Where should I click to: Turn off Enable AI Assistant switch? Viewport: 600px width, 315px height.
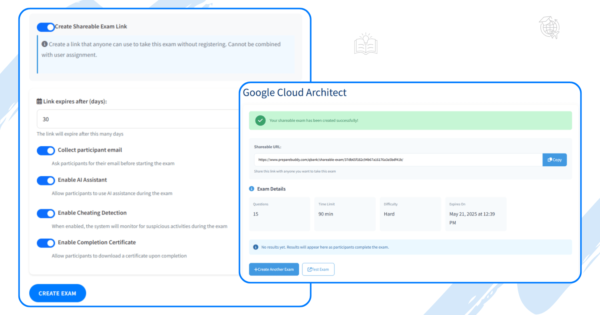46,181
